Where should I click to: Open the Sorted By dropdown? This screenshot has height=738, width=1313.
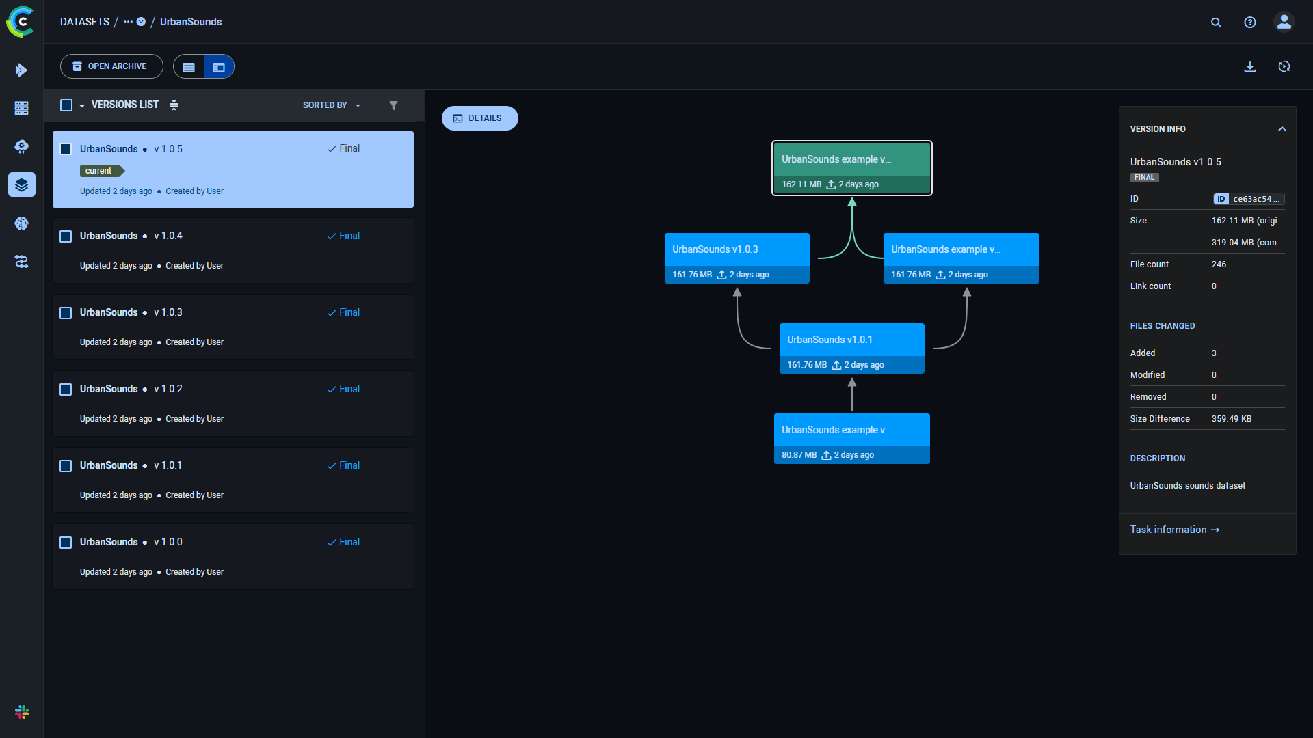click(331, 105)
